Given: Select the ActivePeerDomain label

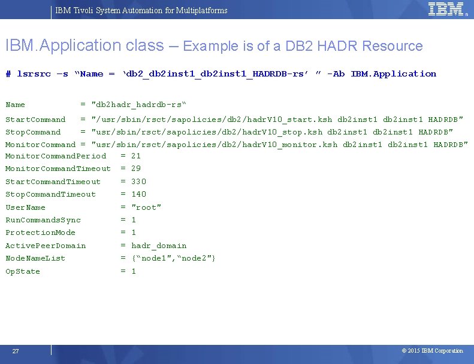Looking at the screenshot, I should pos(46,246).
